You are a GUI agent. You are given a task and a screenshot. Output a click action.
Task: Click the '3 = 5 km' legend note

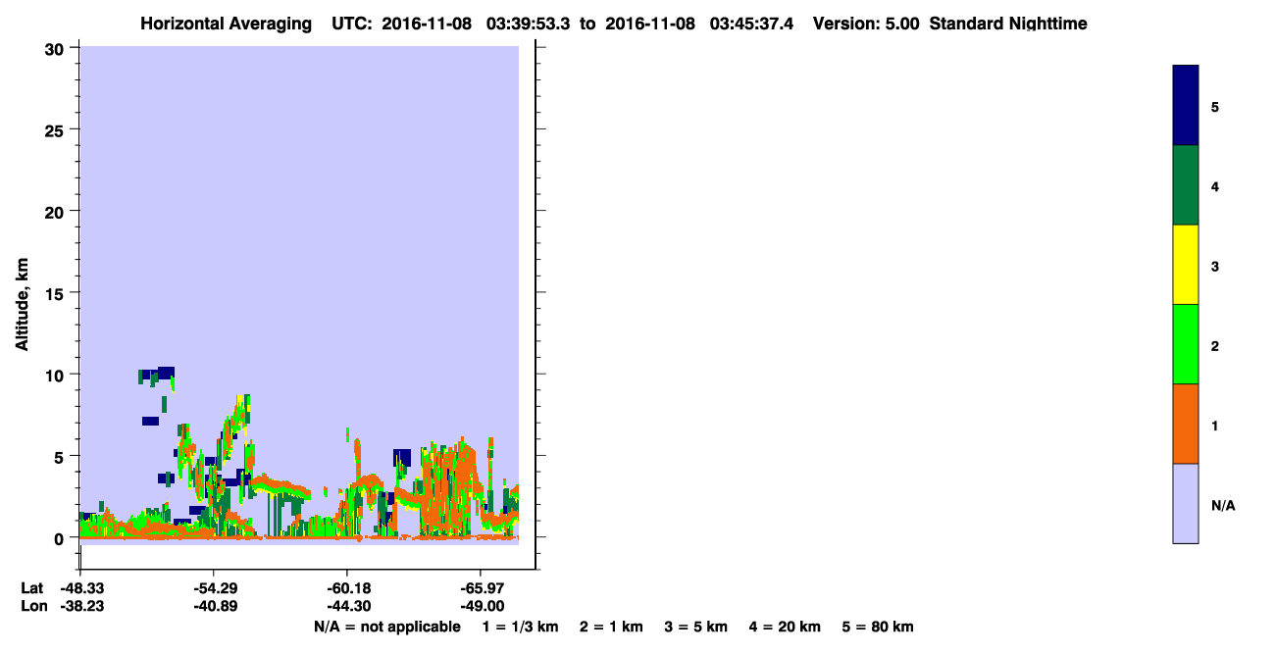click(x=696, y=627)
